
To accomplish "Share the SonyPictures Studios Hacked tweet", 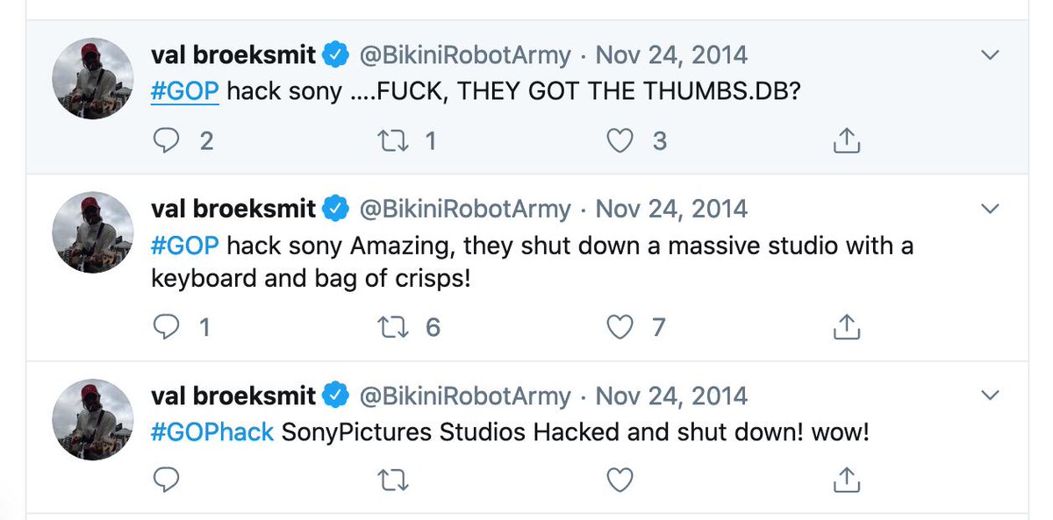I will tap(845, 478).
